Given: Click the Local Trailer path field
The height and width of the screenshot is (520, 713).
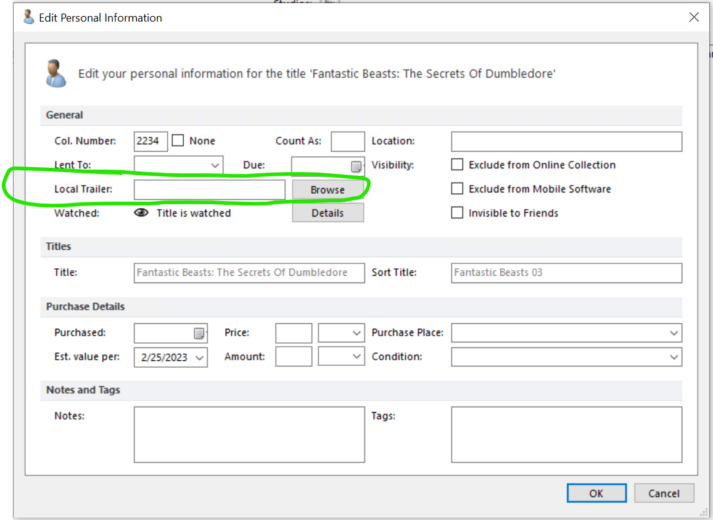Looking at the screenshot, I should point(210,190).
